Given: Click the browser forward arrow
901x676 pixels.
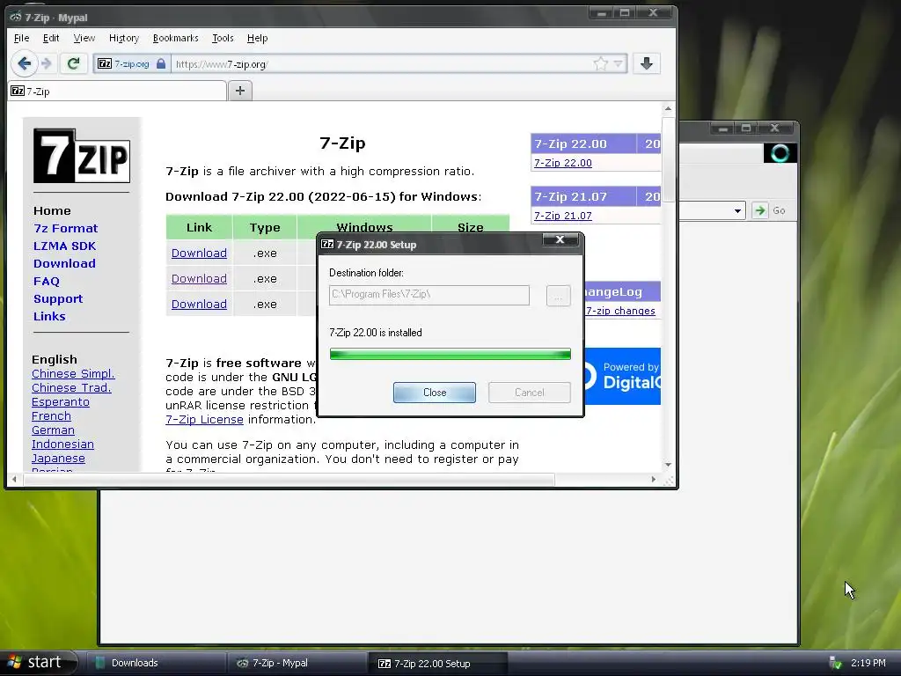Looking at the screenshot, I should click(48, 63).
